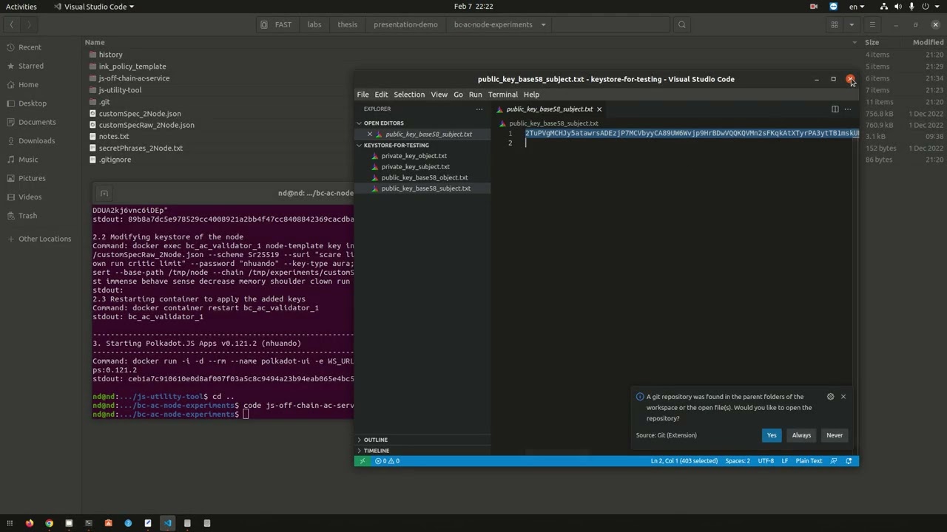The height and width of the screenshot is (532, 947).
Task: Select Visual Studio Code icon in dock
Action: (167, 523)
